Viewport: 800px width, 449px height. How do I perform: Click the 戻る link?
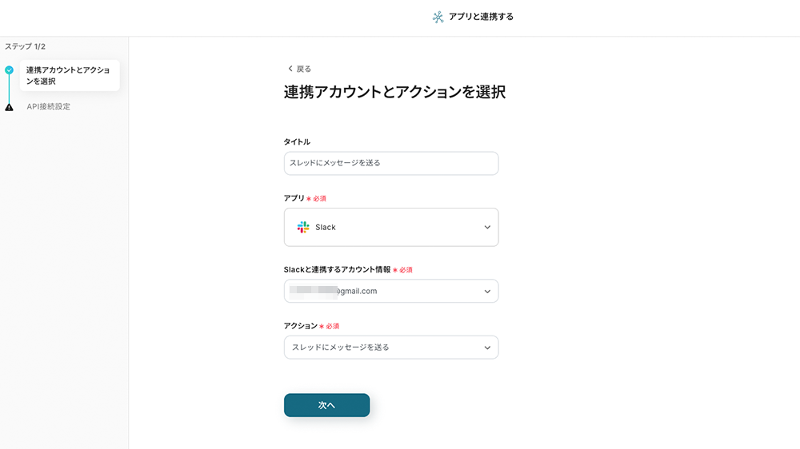pos(304,69)
